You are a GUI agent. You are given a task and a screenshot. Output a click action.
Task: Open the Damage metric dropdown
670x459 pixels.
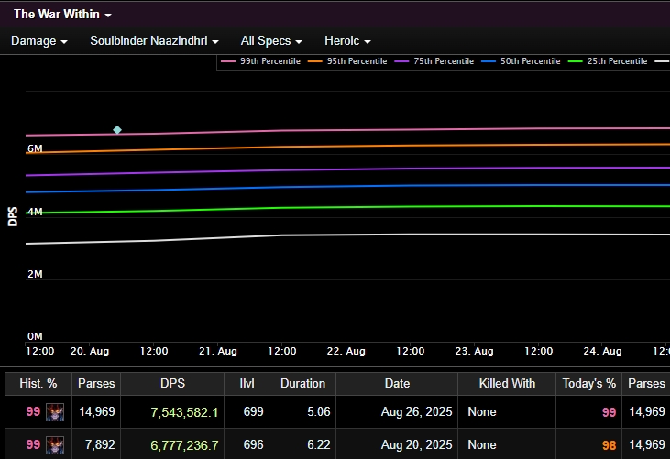(x=38, y=41)
